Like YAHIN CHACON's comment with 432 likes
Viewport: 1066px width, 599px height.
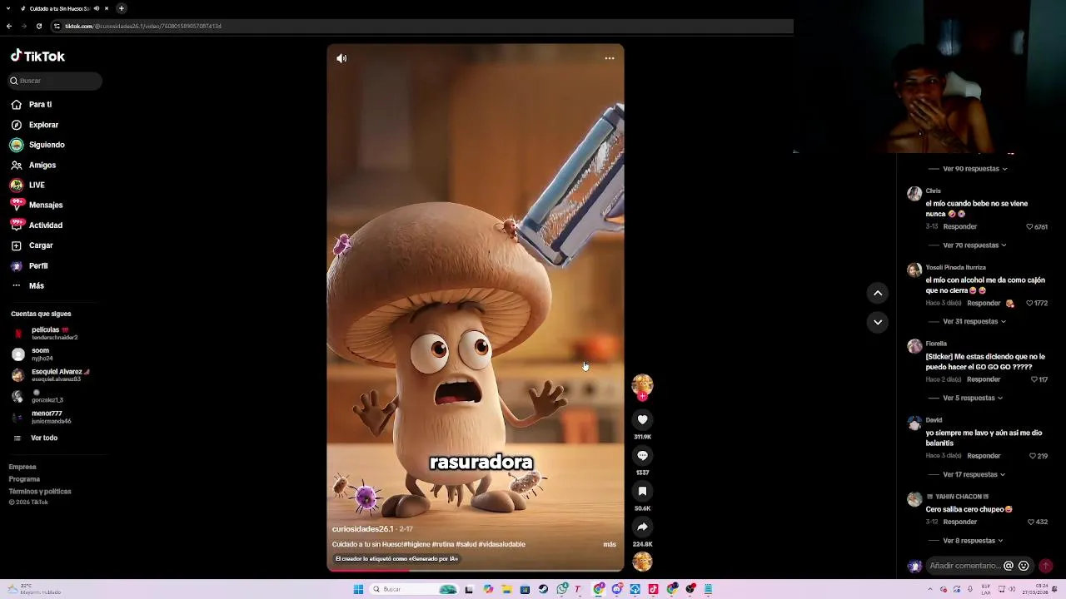pyautogui.click(x=1031, y=522)
